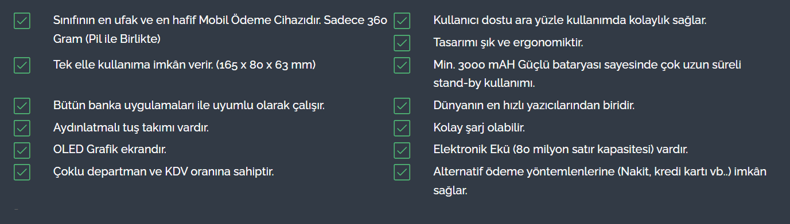Click the "Dünyanın en hızlı yazıcılarından biridir" text

534,106
